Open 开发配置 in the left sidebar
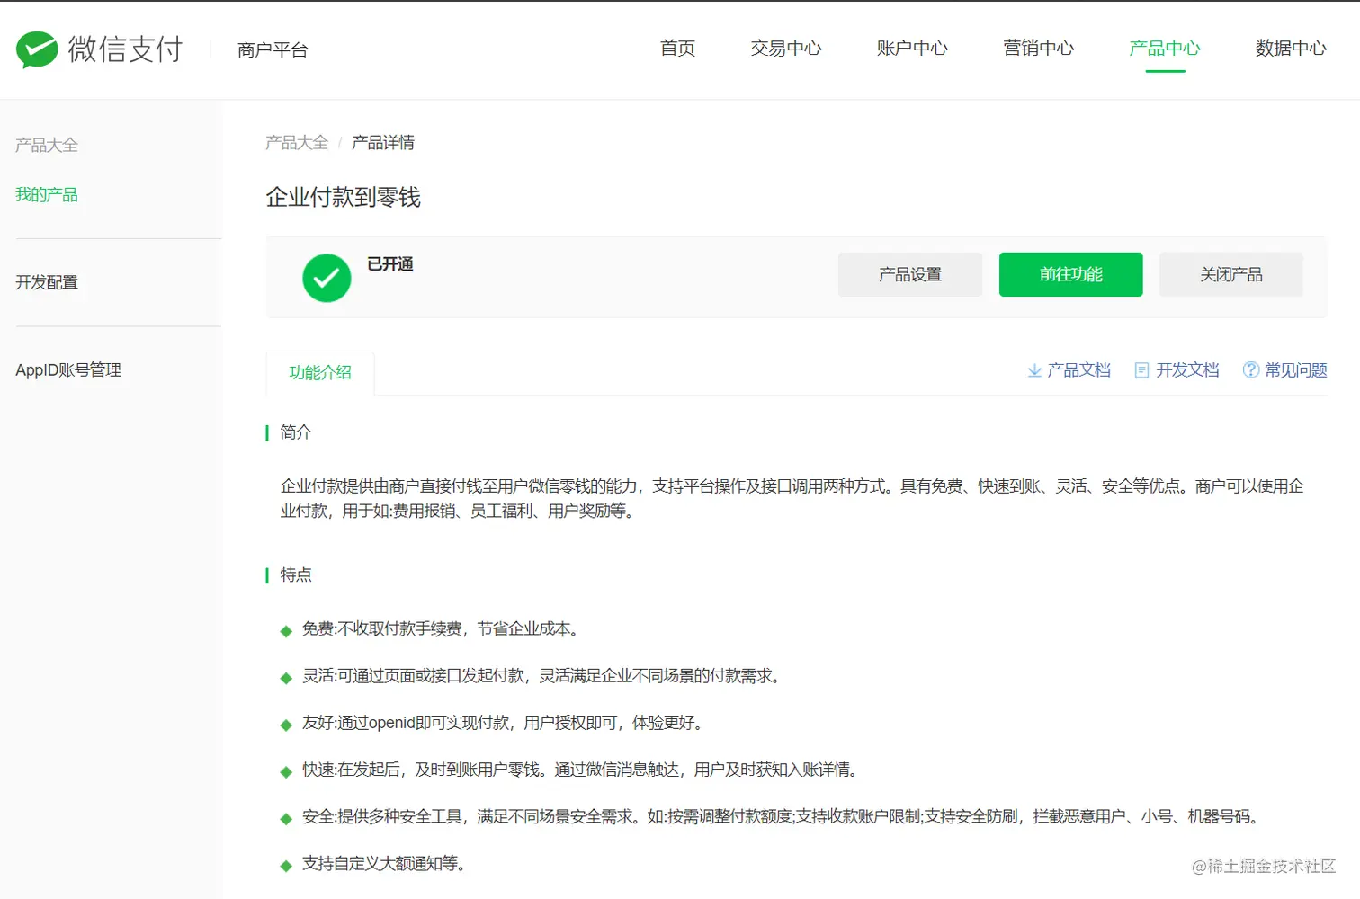 pyautogui.click(x=47, y=283)
